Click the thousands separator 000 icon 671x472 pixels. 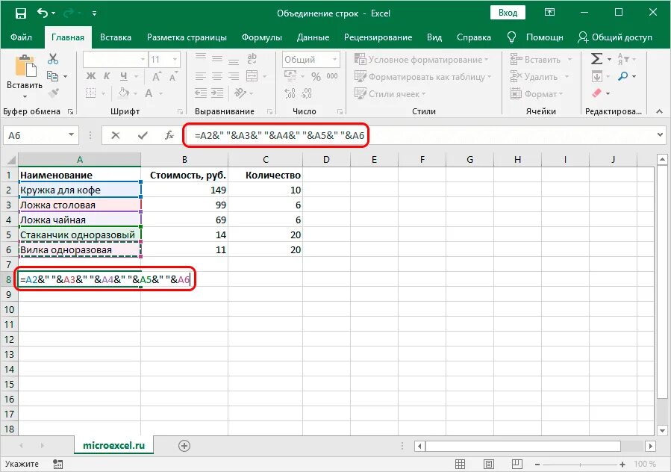pos(332,76)
